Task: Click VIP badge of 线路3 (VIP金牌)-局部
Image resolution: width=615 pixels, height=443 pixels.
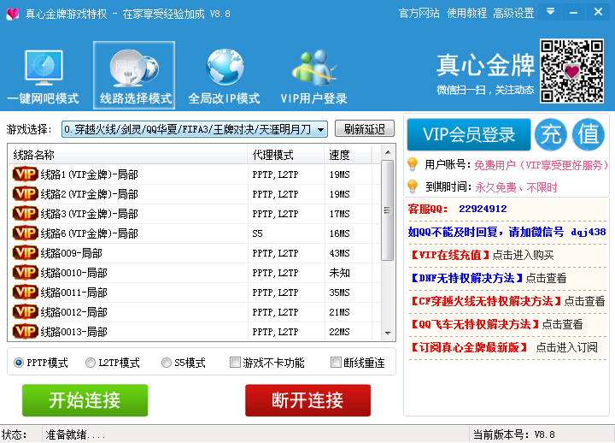Action: tap(26, 213)
